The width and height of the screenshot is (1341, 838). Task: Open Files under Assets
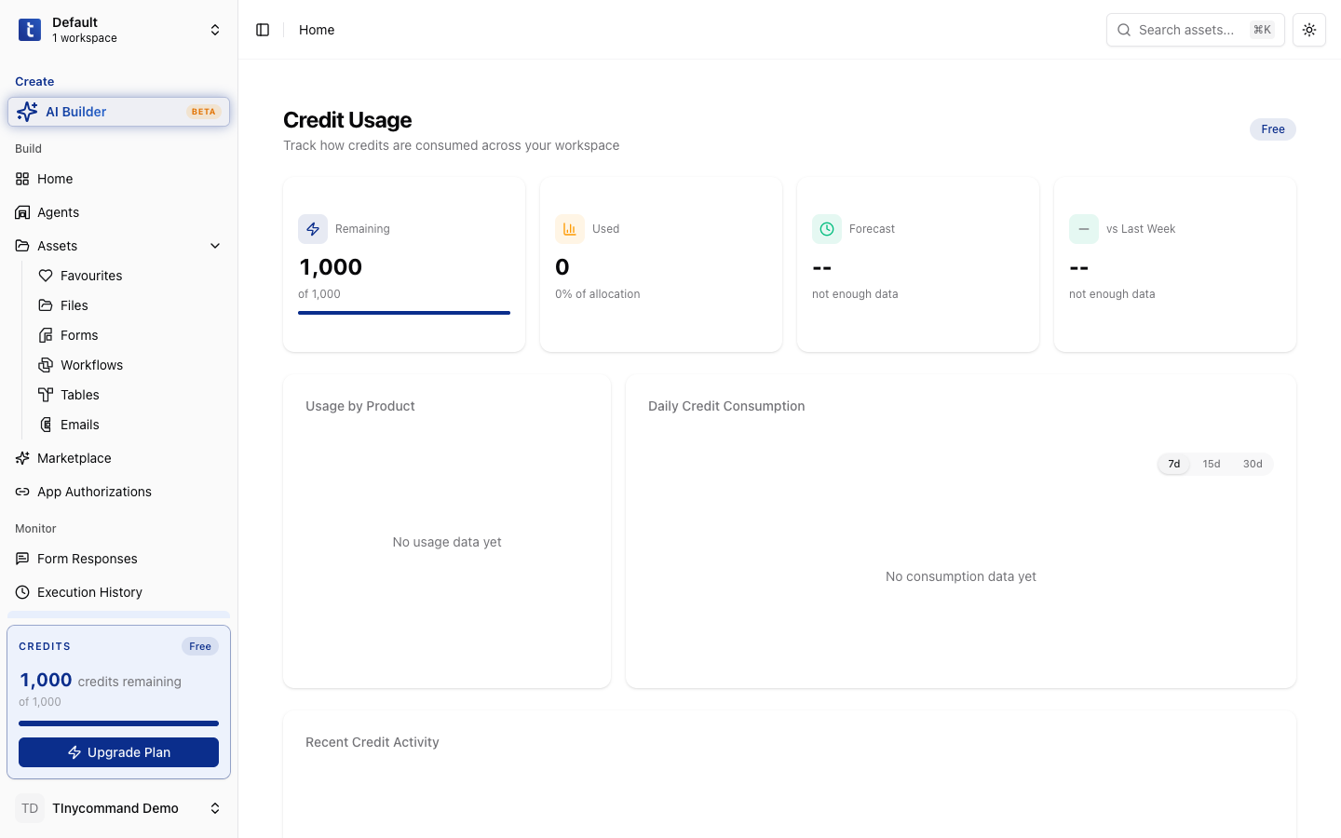(130, 305)
